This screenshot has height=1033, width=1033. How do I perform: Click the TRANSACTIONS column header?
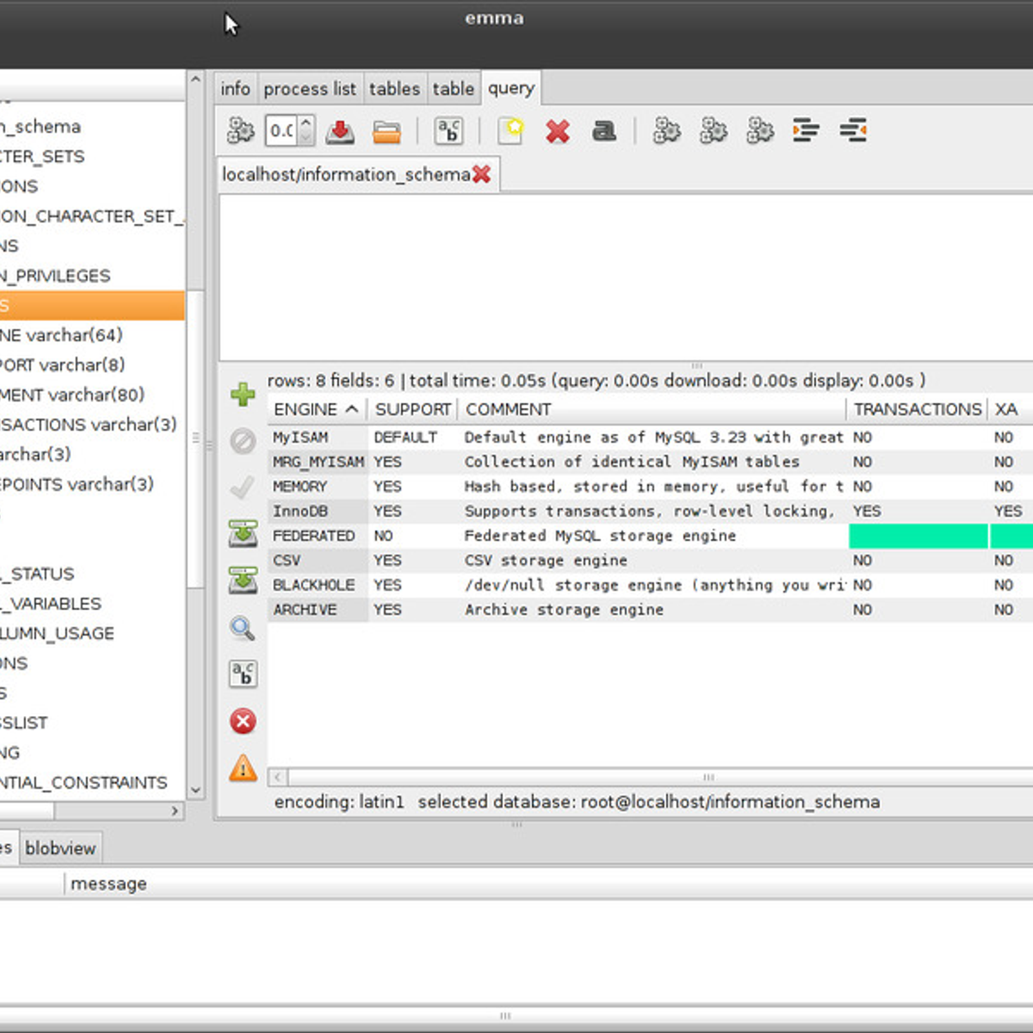pos(917,409)
